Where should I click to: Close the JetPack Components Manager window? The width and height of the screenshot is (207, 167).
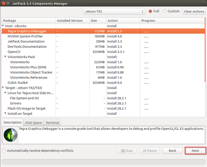pyautogui.click(x=4, y=4)
